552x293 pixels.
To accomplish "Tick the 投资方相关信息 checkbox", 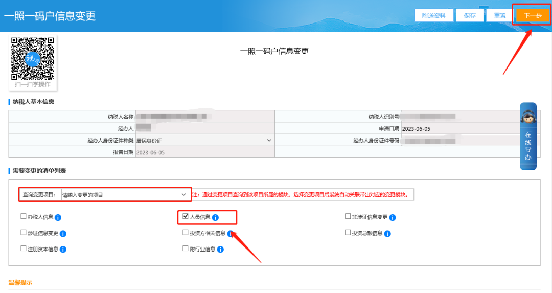I will point(186,233).
